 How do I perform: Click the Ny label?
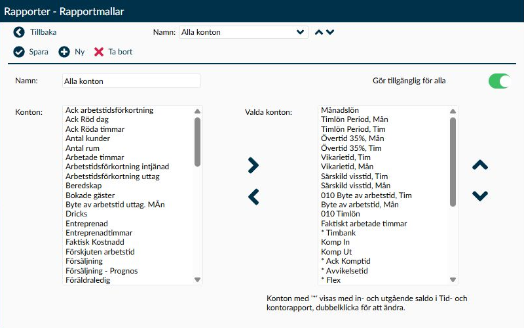79,52
